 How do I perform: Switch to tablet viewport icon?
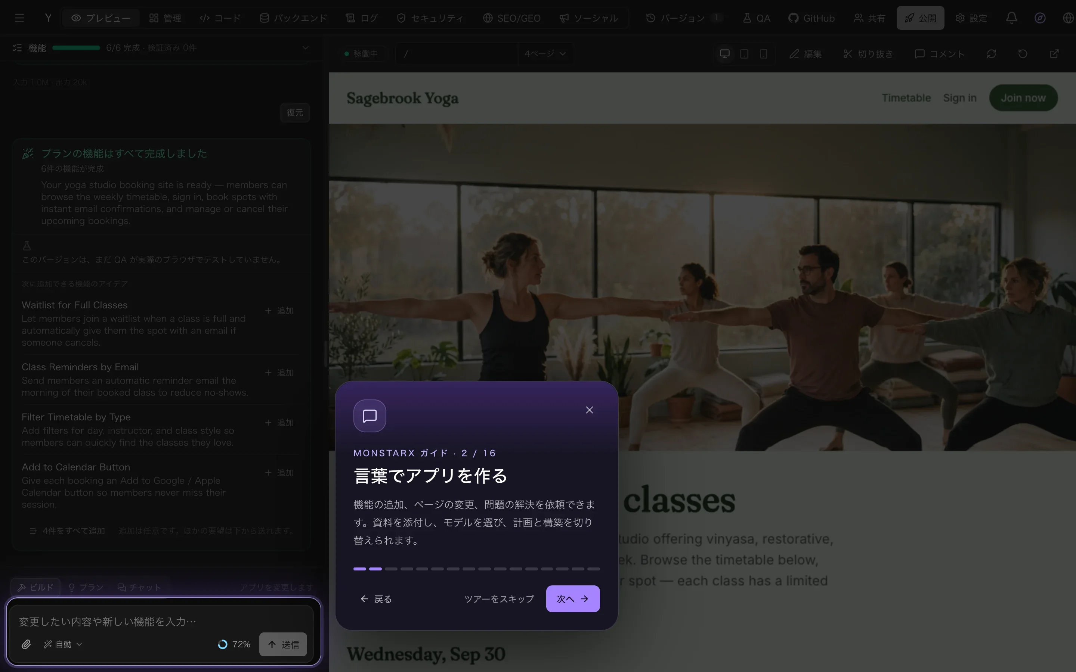[744, 54]
